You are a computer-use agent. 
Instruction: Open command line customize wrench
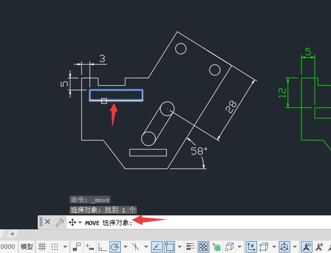pyautogui.click(x=60, y=223)
